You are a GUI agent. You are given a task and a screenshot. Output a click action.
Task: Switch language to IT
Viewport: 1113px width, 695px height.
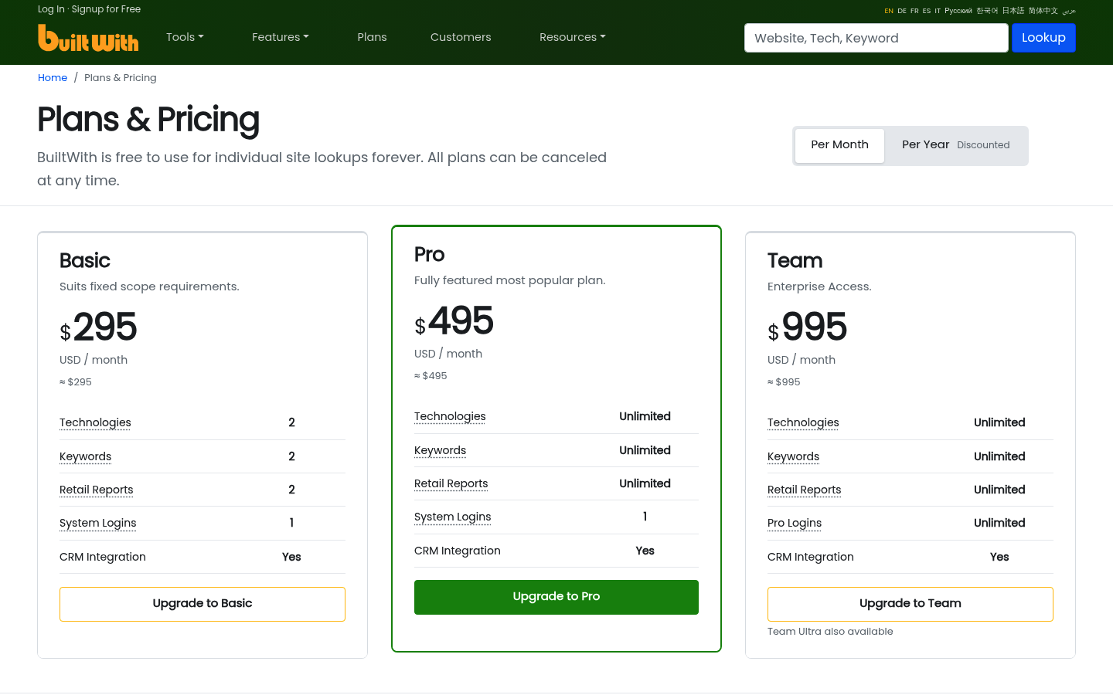938,11
